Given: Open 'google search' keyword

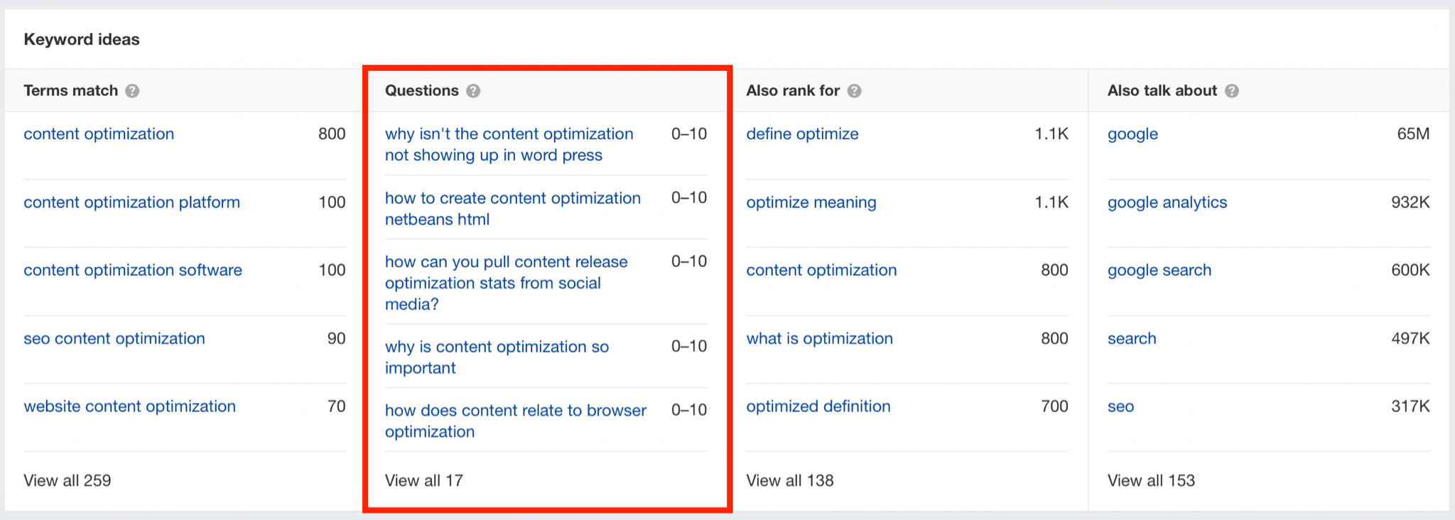Looking at the screenshot, I should (1159, 271).
